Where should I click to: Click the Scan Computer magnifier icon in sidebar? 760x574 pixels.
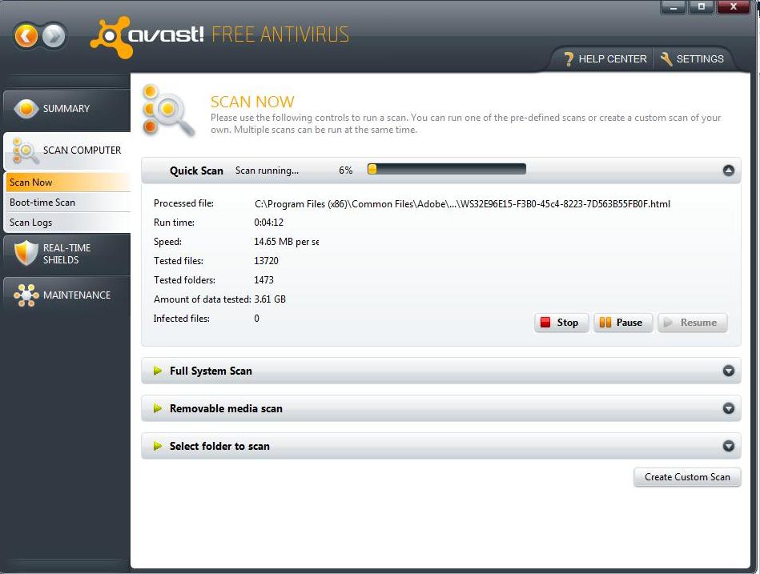(x=24, y=151)
